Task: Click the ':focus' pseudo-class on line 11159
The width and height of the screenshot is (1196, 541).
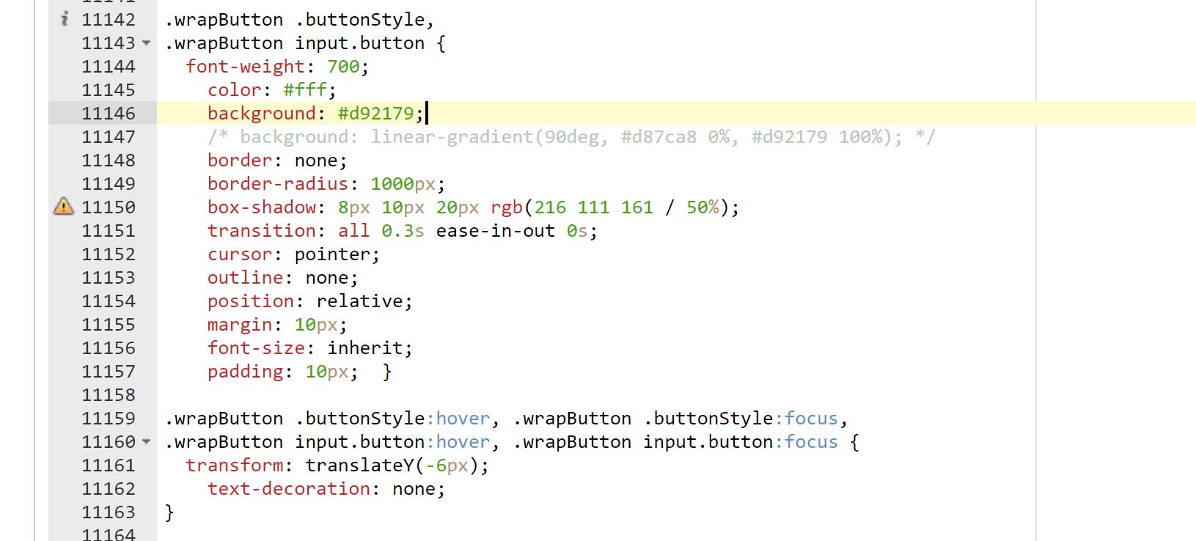Action: 806,419
